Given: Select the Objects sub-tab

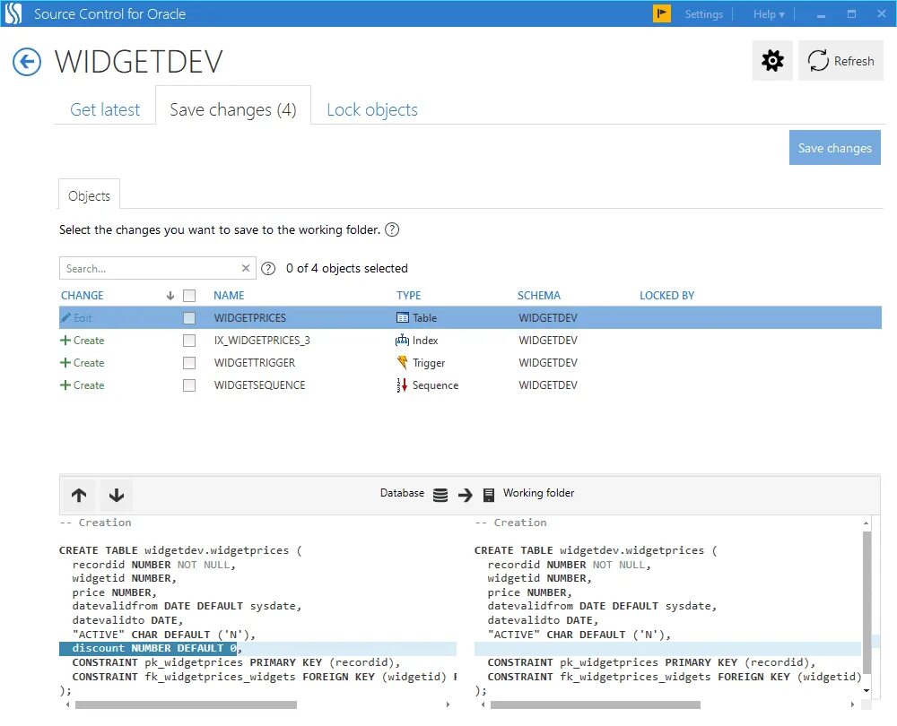Looking at the screenshot, I should pyautogui.click(x=89, y=196).
